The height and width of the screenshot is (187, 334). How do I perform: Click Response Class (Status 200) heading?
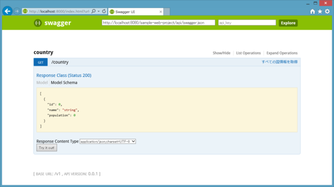(64, 75)
